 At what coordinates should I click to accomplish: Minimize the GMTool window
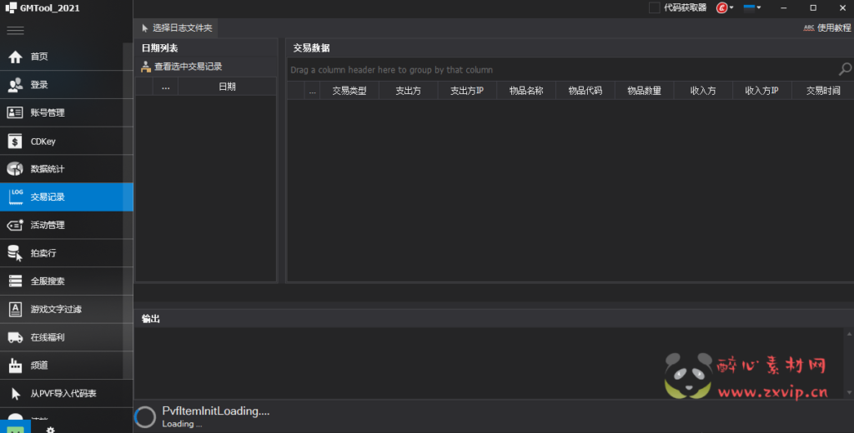coord(783,7)
